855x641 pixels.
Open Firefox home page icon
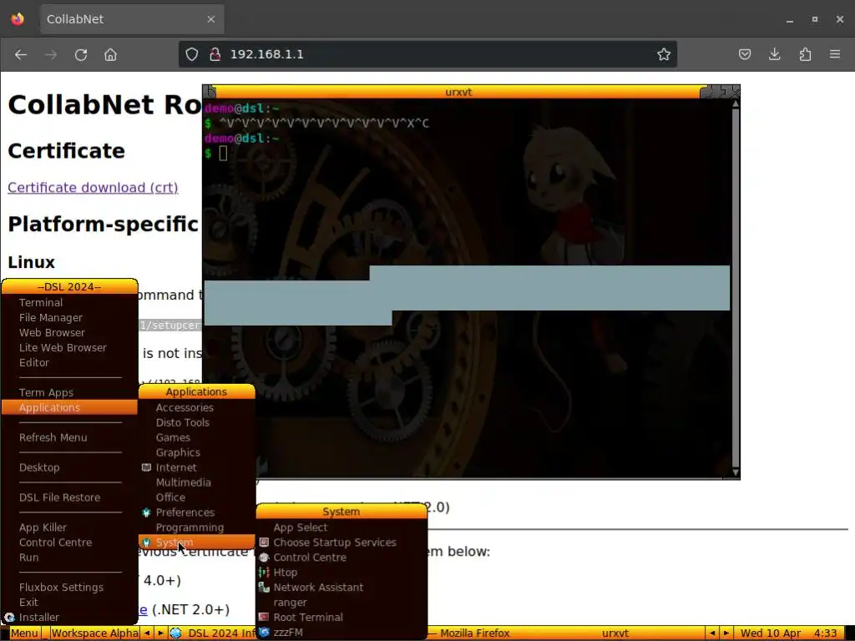[x=111, y=54]
